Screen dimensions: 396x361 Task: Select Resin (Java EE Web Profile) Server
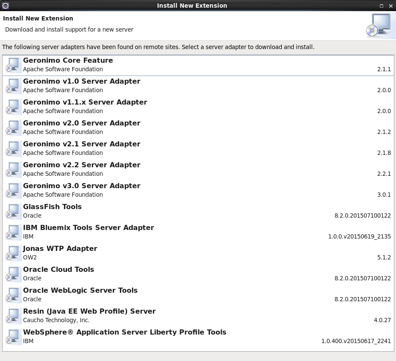[x=198, y=316]
